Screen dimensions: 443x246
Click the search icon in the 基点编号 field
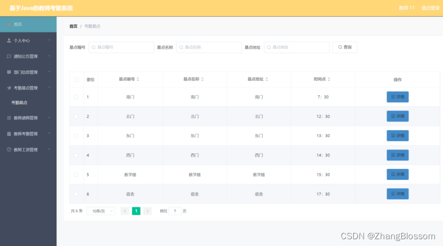93,47
